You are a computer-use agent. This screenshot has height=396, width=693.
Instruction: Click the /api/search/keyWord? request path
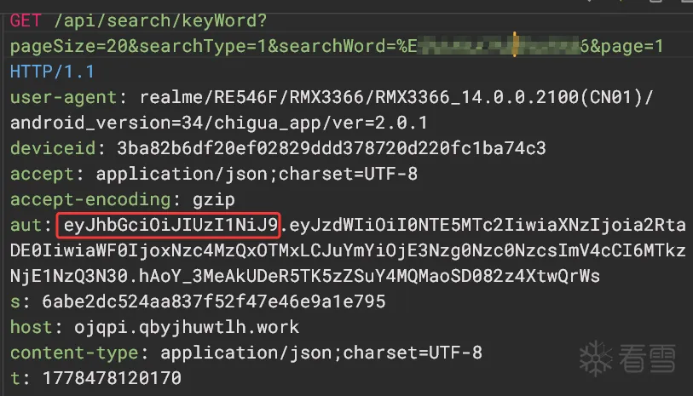coord(160,20)
